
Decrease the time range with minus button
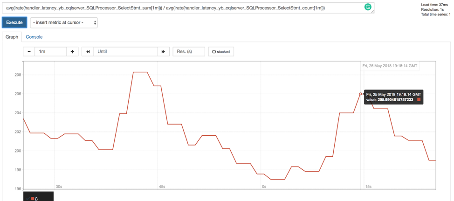[x=29, y=52]
